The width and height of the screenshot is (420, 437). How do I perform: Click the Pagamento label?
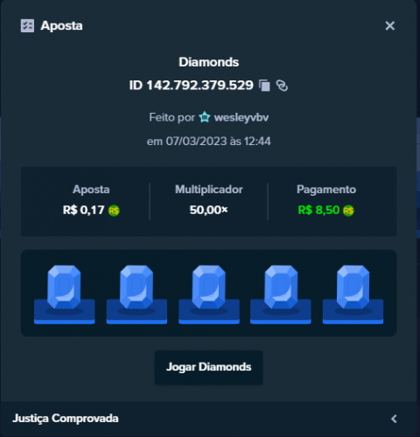326,190
